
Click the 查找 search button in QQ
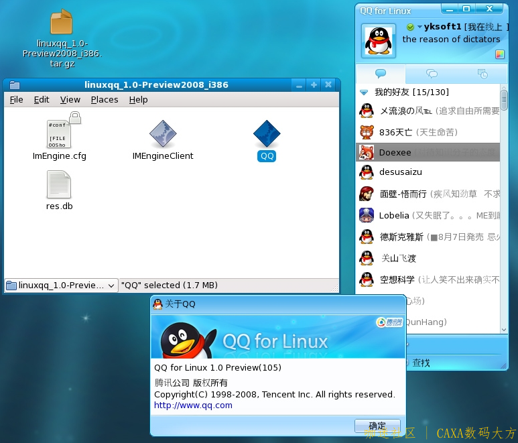point(421,363)
